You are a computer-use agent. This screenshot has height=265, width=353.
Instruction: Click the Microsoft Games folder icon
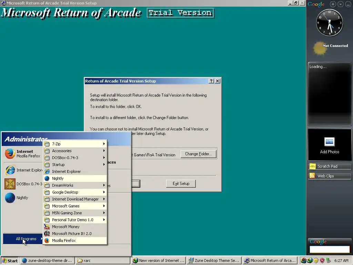click(47, 206)
